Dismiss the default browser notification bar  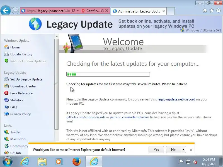[191, 150]
